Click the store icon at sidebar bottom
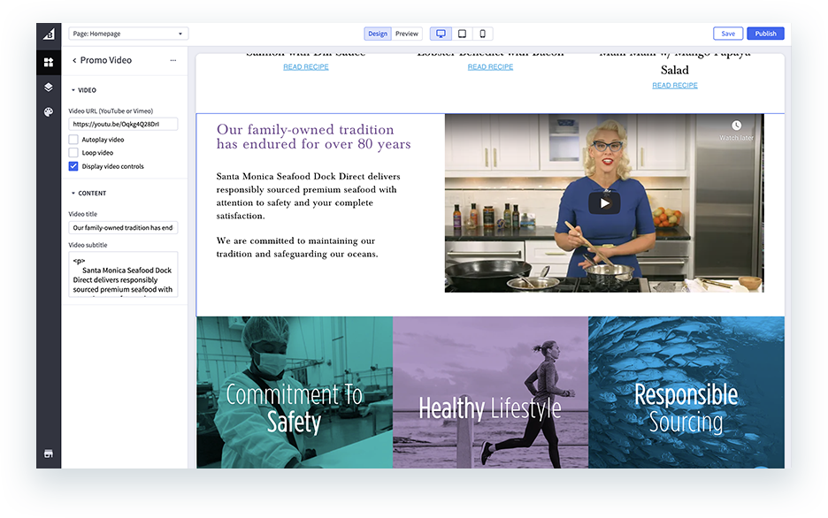Image resolution: width=828 pixels, height=518 pixels. point(49,453)
